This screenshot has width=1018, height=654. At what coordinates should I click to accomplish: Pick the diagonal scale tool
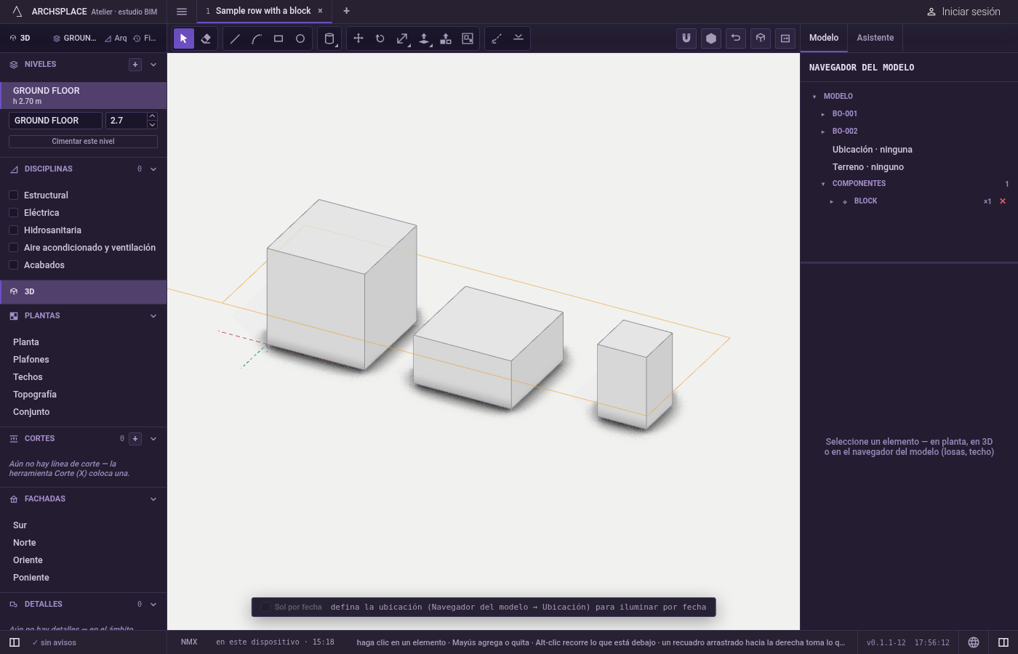point(402,39)
